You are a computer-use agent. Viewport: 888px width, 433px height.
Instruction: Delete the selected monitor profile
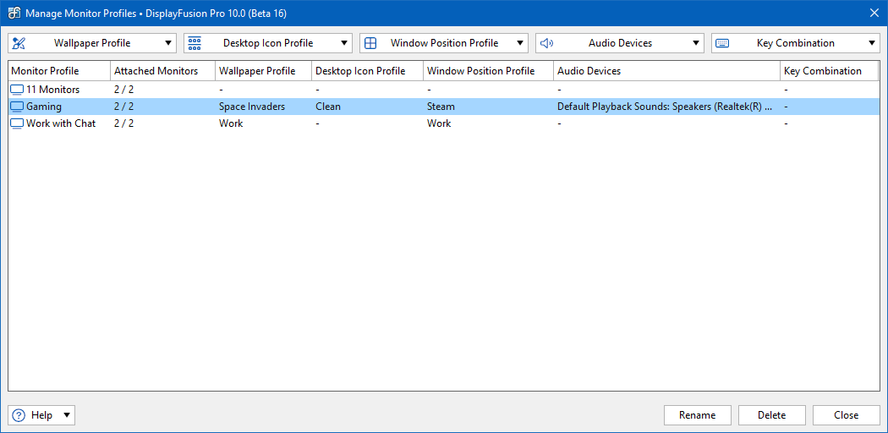[x=771, y=415]
